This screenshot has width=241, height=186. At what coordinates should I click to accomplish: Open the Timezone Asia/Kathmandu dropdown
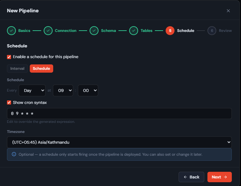[119, 142]
